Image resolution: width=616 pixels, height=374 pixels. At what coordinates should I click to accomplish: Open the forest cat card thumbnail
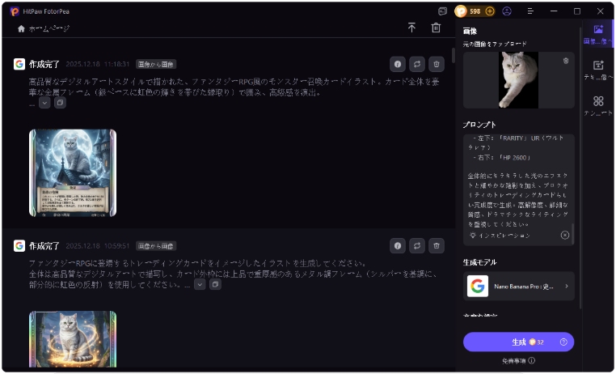tap(73, 339)
